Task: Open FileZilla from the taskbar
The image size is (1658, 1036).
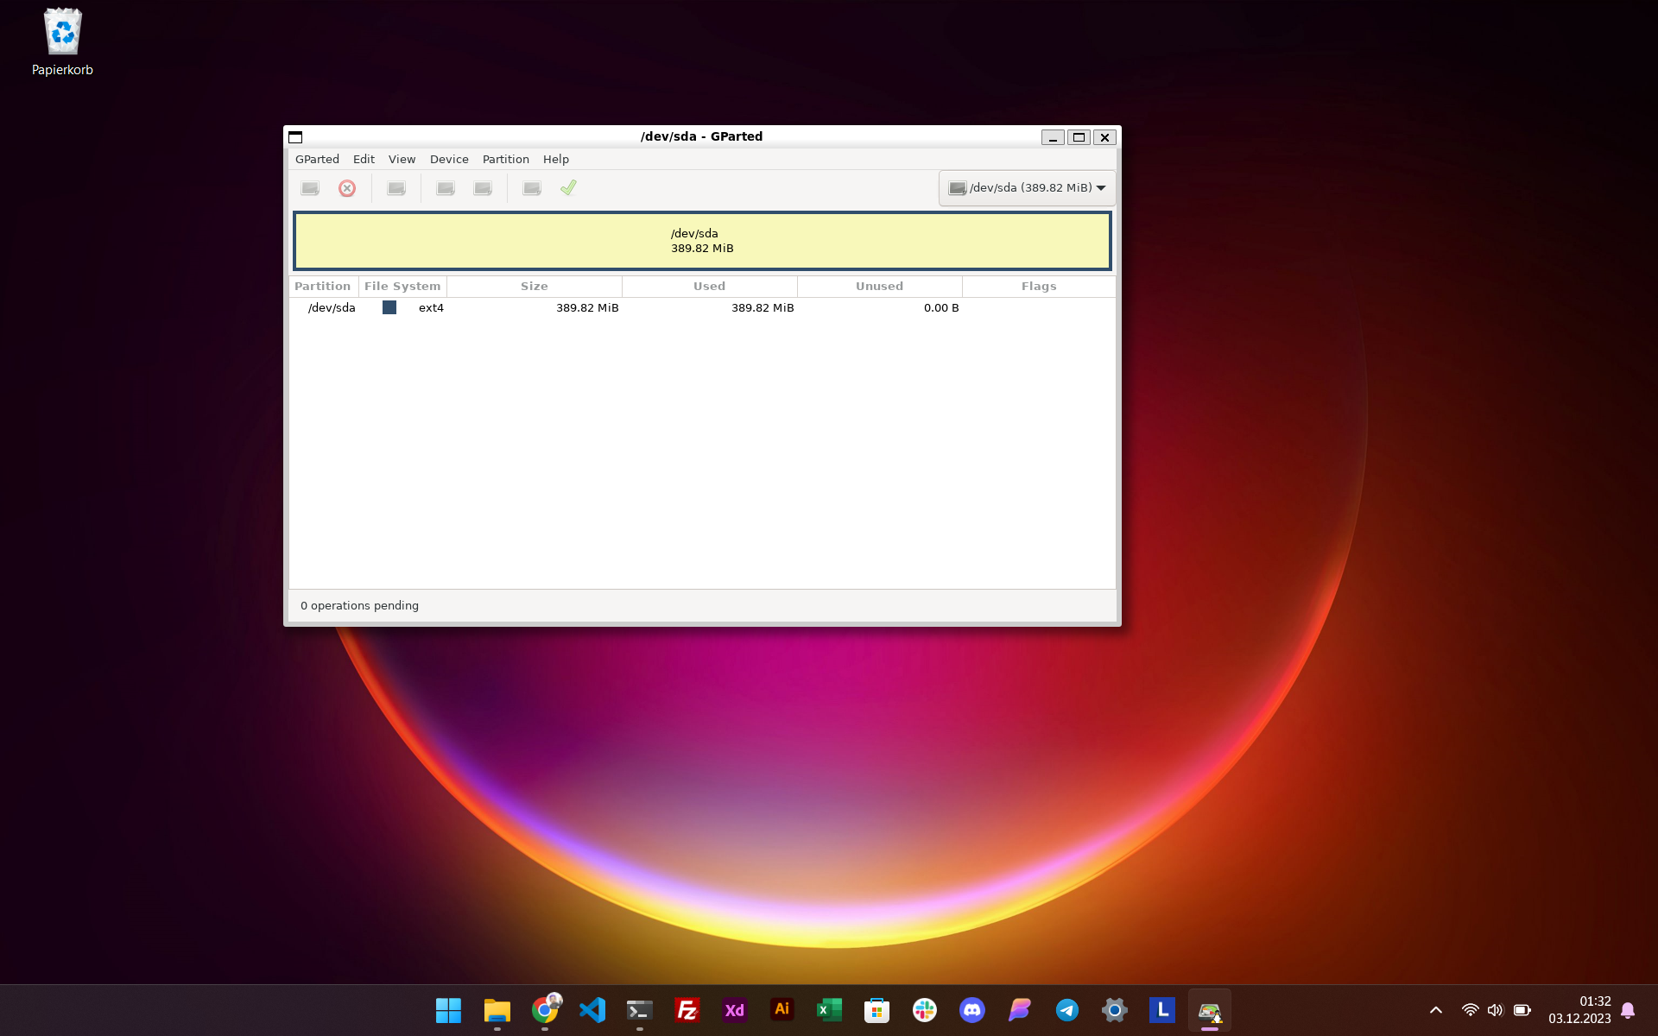Action: point(687,1010)
